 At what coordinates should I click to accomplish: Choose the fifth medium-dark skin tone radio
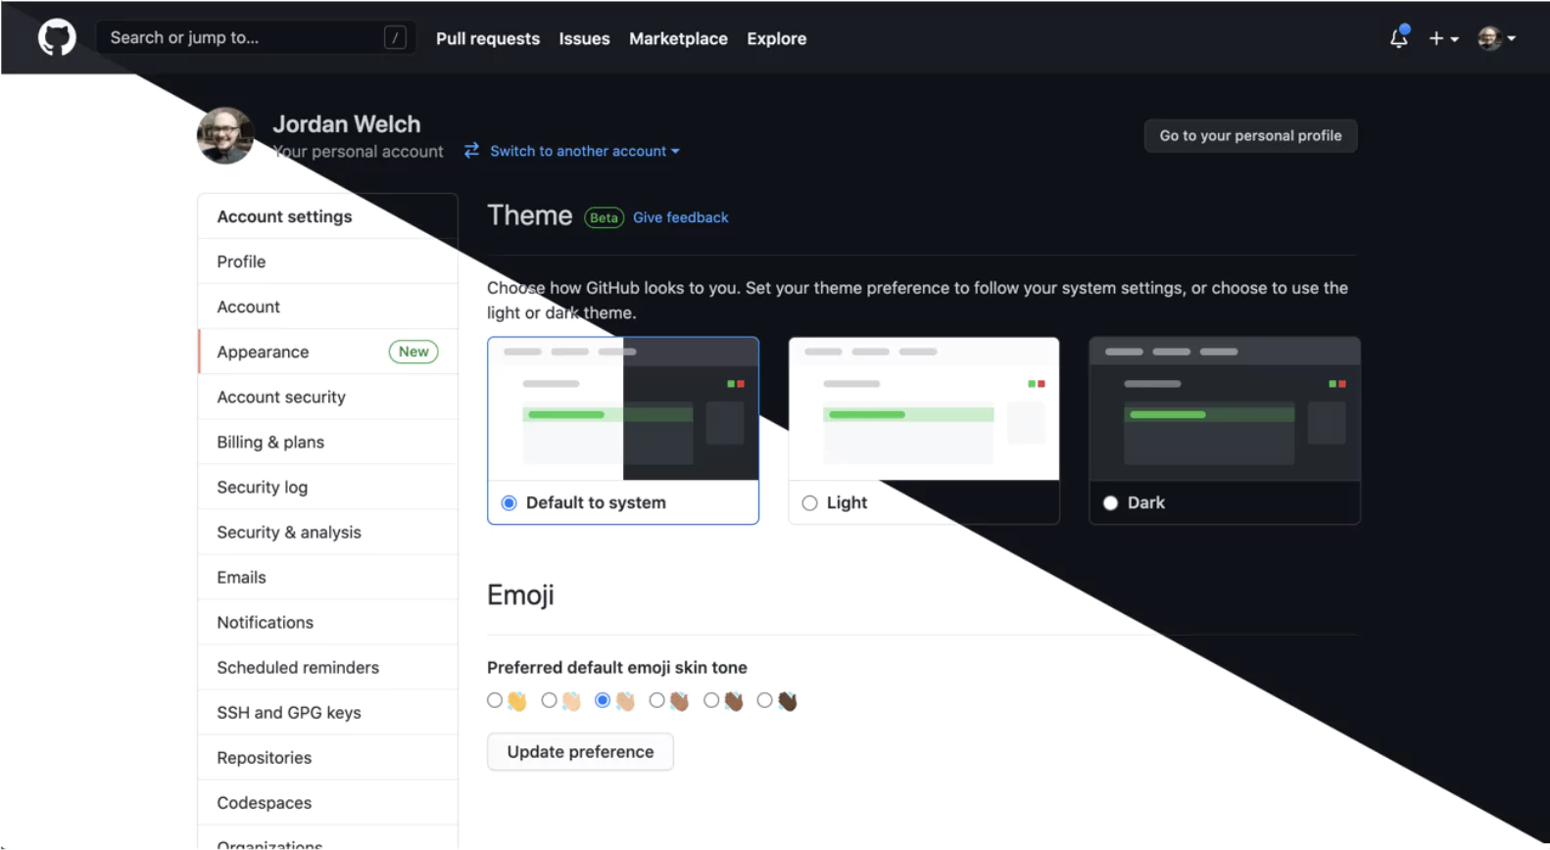711,700
